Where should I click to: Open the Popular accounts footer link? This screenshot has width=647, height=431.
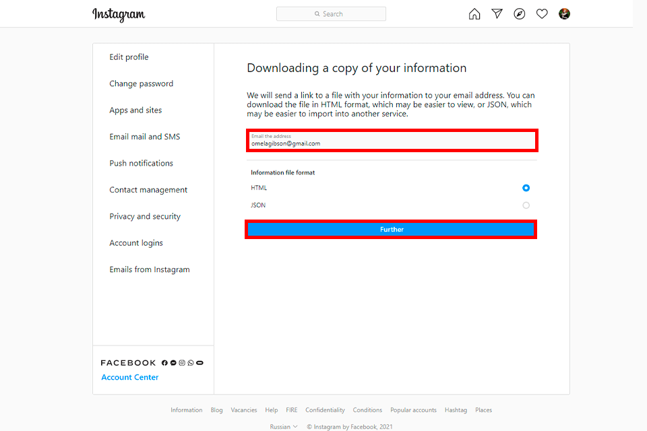[413, 410]
